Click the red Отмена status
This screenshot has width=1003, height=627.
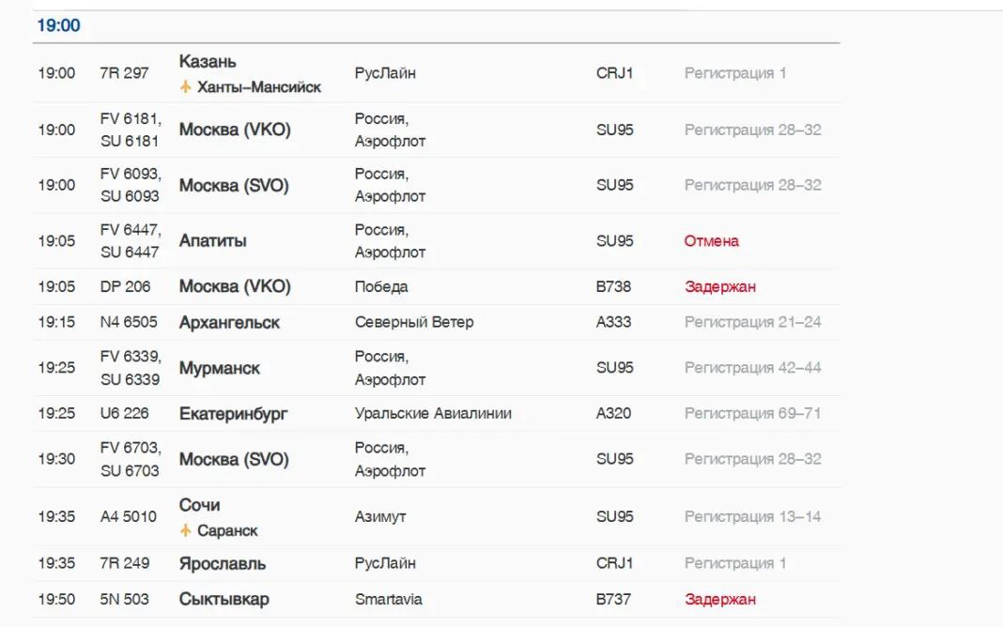(711, 241)
